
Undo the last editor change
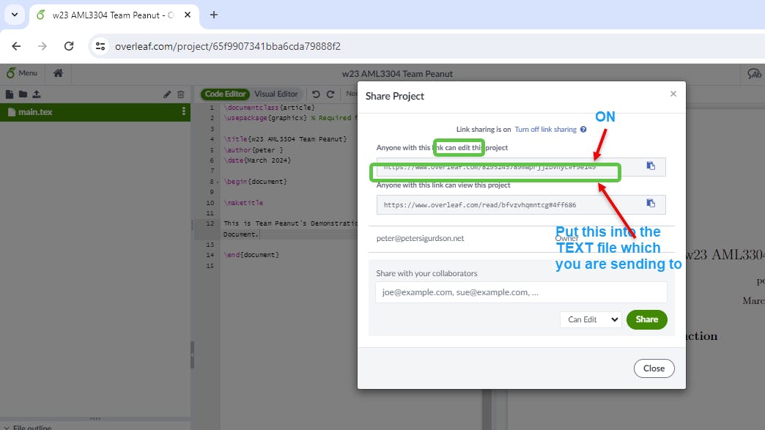click(316, 94)
